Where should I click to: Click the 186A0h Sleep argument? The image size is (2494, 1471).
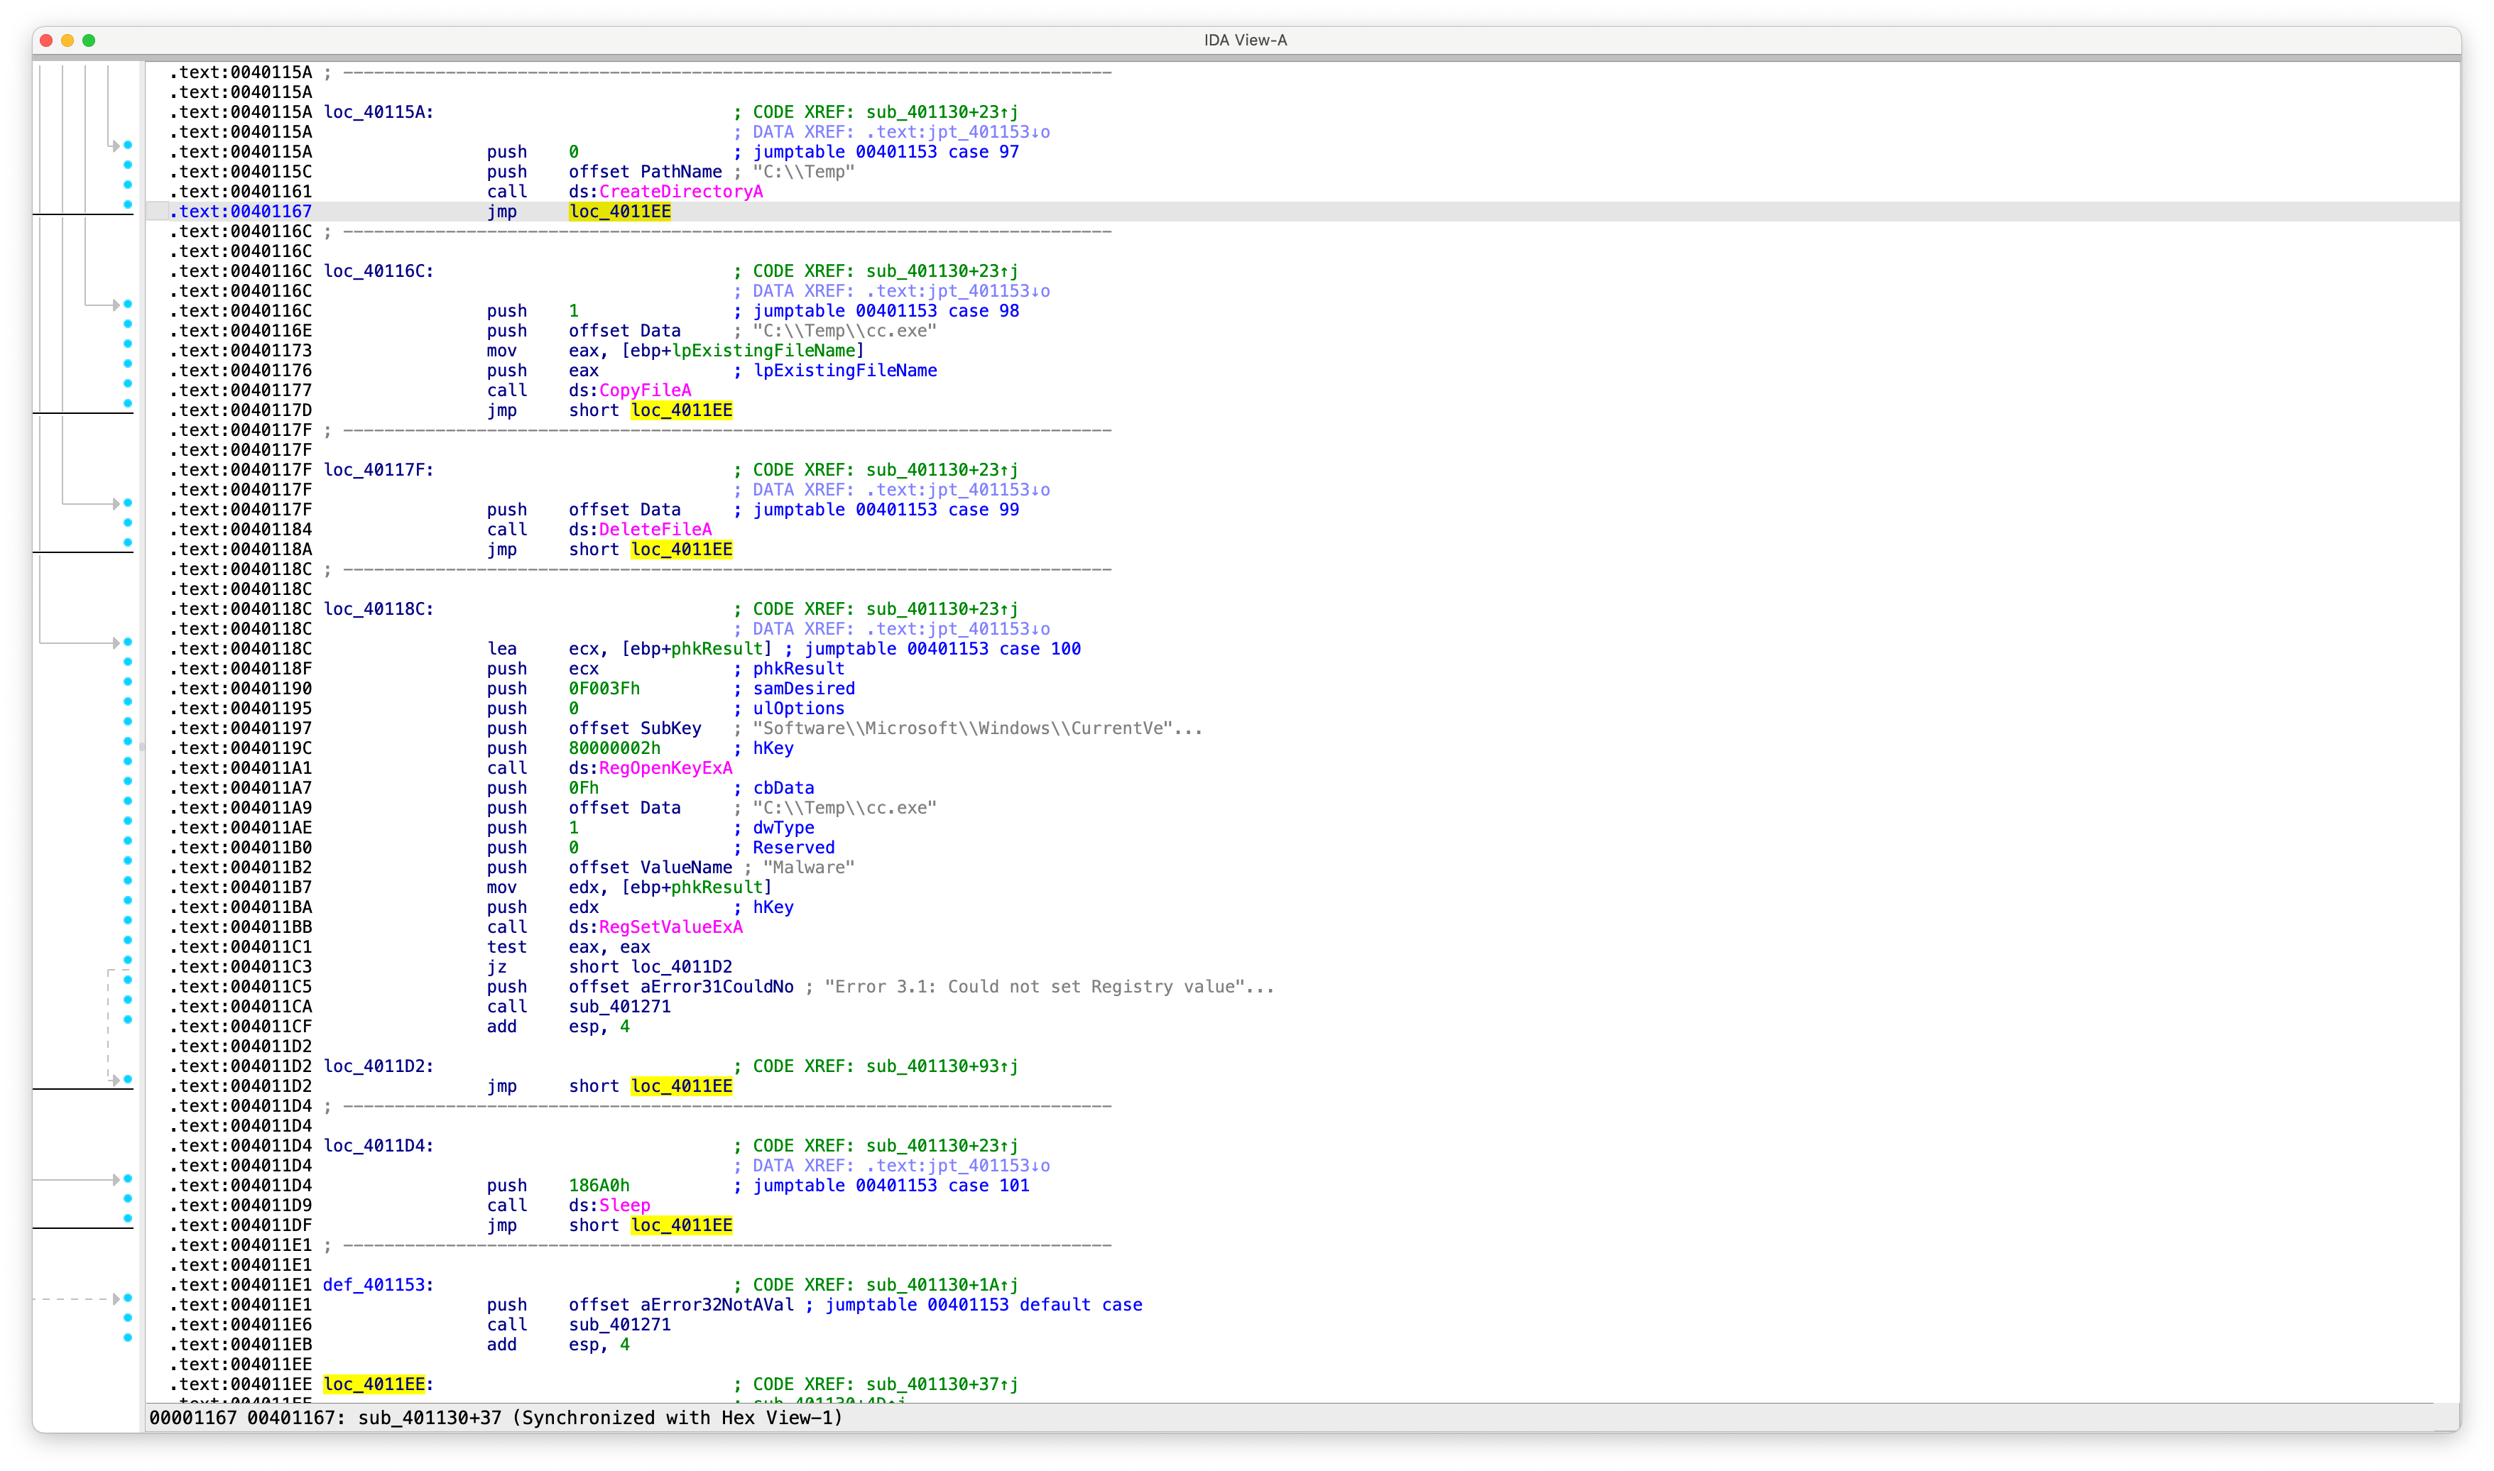(599, 1186)
